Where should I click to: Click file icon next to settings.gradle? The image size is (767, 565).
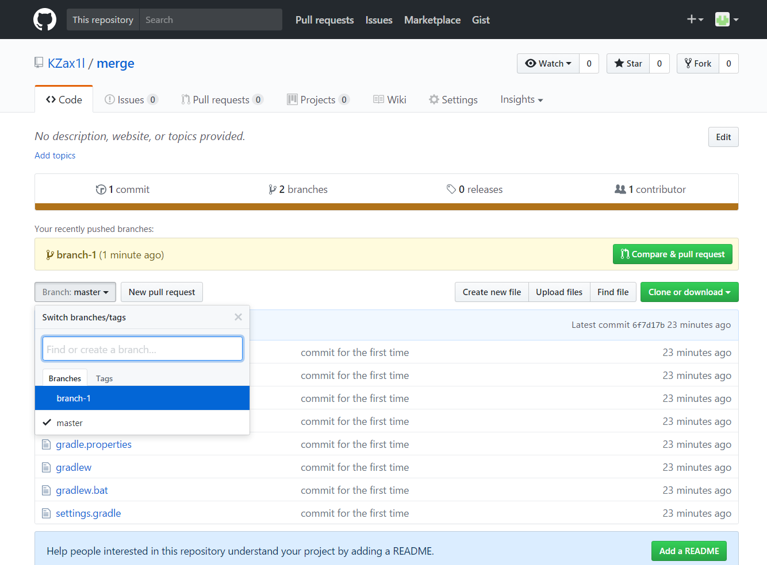pos(46,513)
